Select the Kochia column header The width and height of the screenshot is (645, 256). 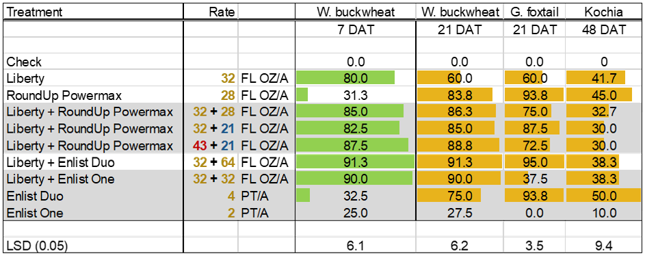(x=603, y=12)
